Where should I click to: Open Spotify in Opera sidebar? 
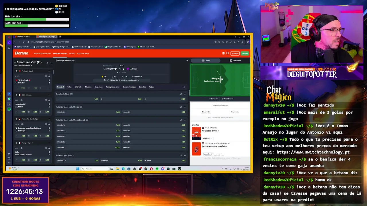(9, 109)
